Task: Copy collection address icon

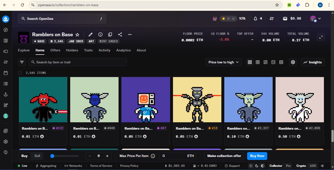Action: coord(110,34)
